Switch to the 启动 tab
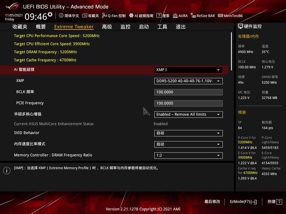Viewport: 286px width, 214px height. pyautogui.click(x=144, y=27)
